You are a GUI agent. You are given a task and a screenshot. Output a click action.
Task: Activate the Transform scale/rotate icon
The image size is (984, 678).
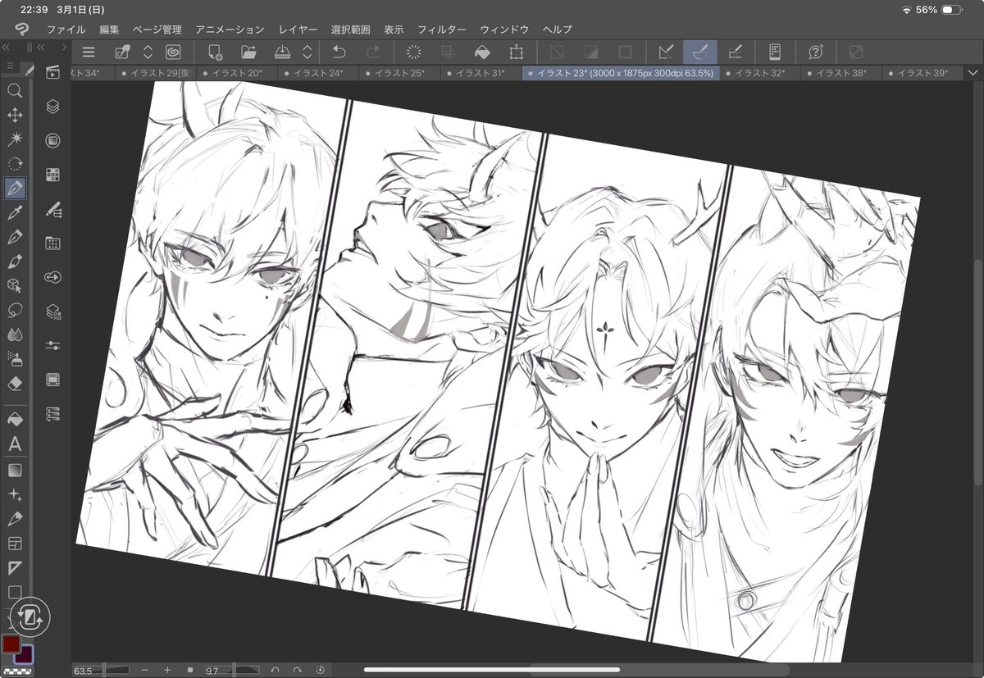[x=517, y=52]
